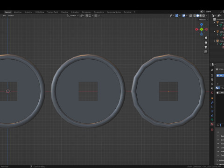Open Modifier properties wrench tab
The image size is (224, 168).
212,103
